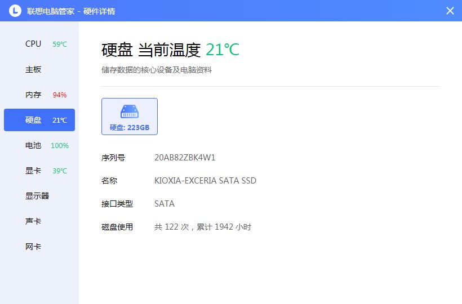Image resolution: width=462 pixels, height=304 pixels.
Task: Open the 网卡 network card tab
Action: 39,247
